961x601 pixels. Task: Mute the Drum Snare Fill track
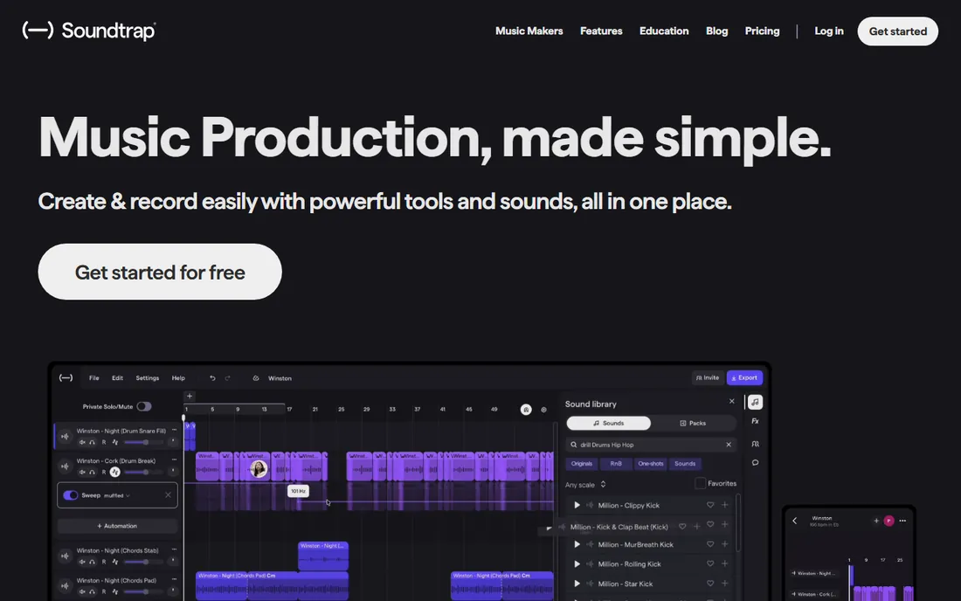82,442
